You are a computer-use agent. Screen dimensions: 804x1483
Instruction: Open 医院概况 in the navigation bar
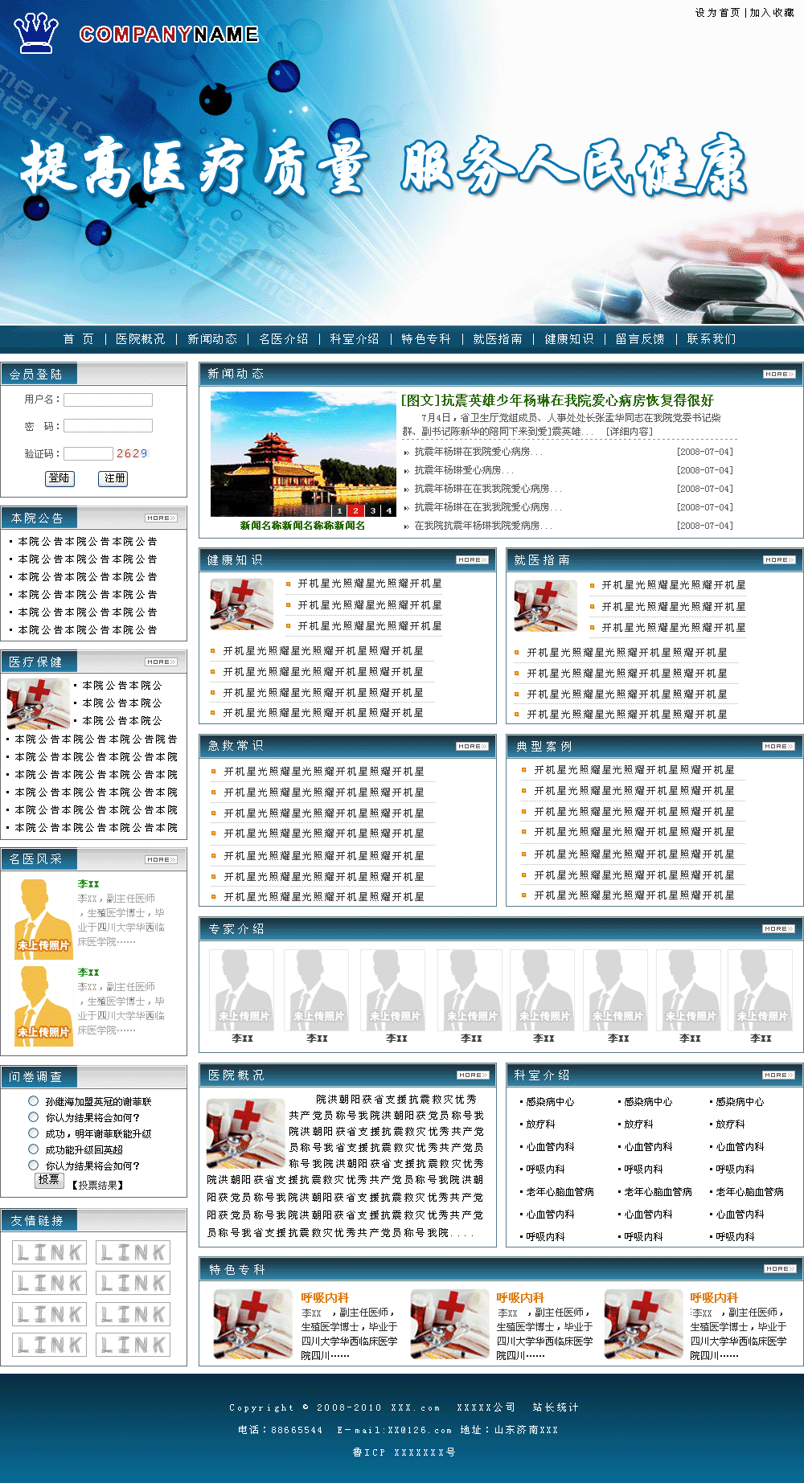pos(140,339)
